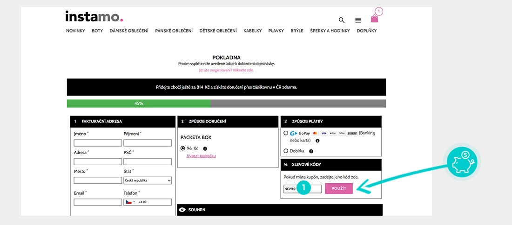Open PÁNSKÉ OBLEČENÍ category
Viewport: 512px width, 225px height.
pos(174,31)
